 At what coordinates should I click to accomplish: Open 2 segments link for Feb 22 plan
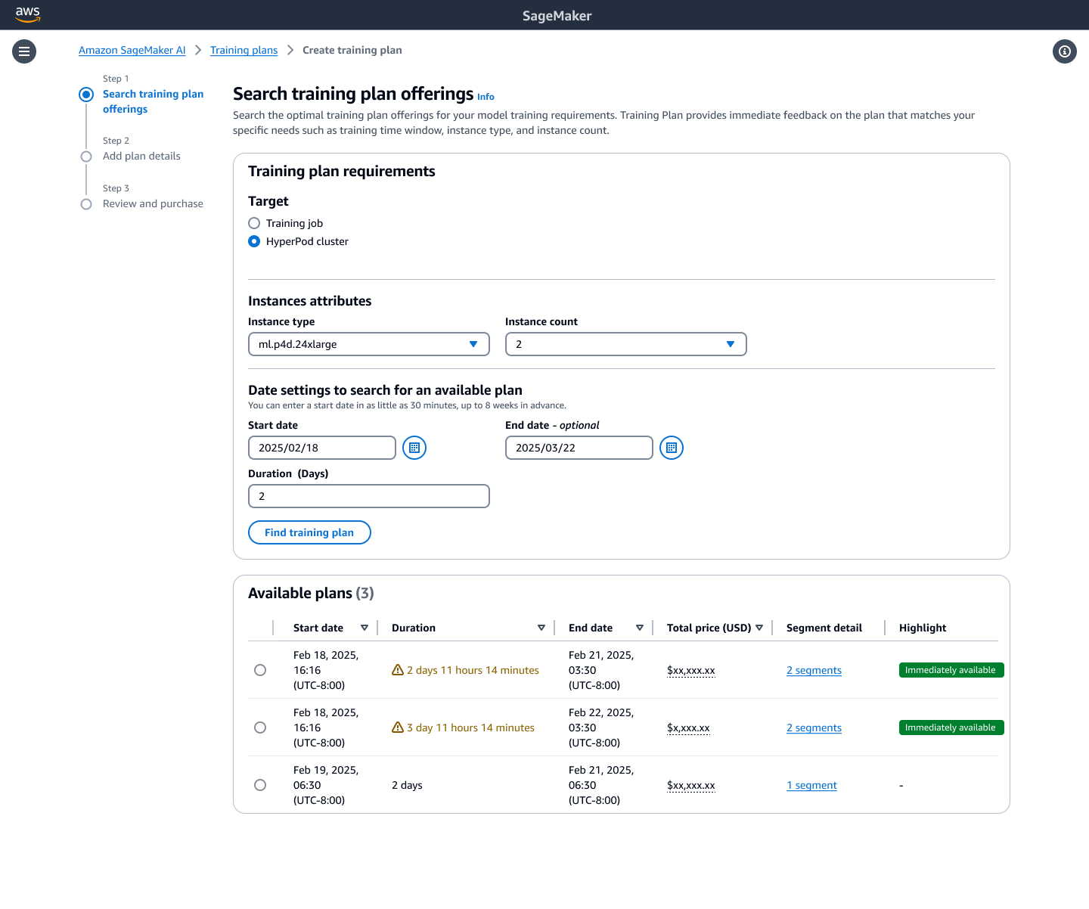pyautogui.click(x=814, y=728)
